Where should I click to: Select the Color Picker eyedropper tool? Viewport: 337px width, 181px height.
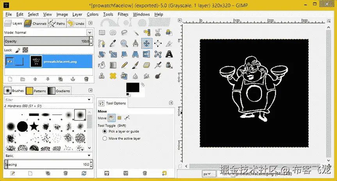(x=113, y=44)
